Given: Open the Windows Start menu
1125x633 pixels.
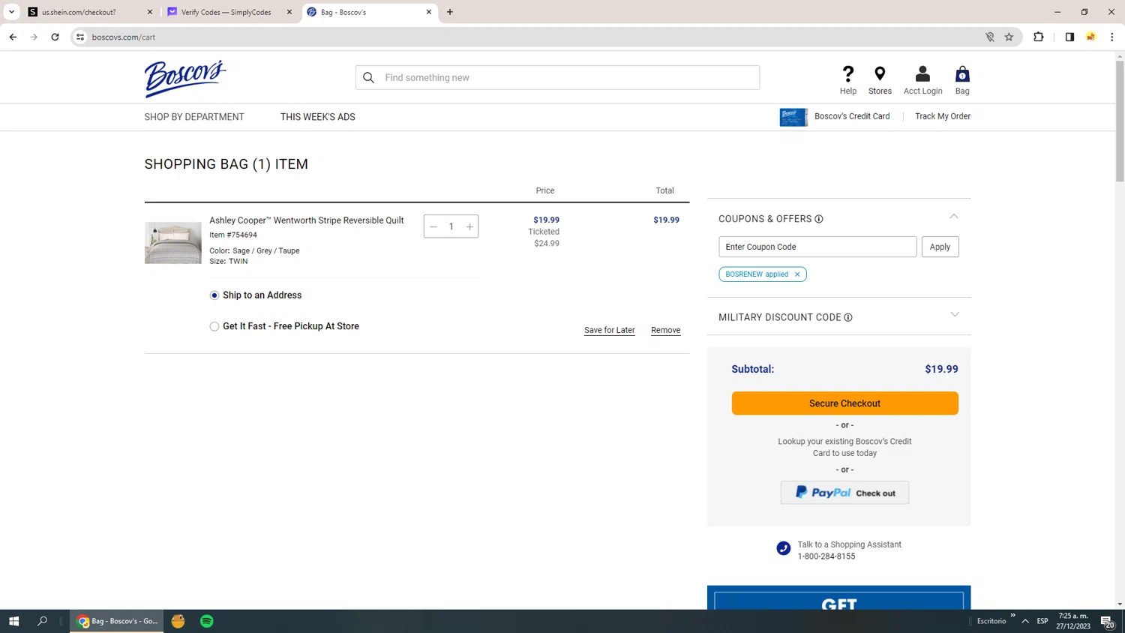Looking at the screenshot, I should [x=13, y=621].
